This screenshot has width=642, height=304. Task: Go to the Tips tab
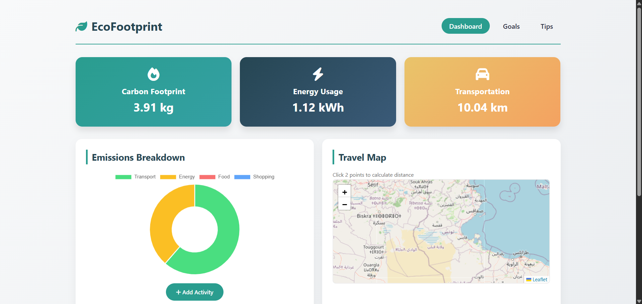click(x=547, y=26)
